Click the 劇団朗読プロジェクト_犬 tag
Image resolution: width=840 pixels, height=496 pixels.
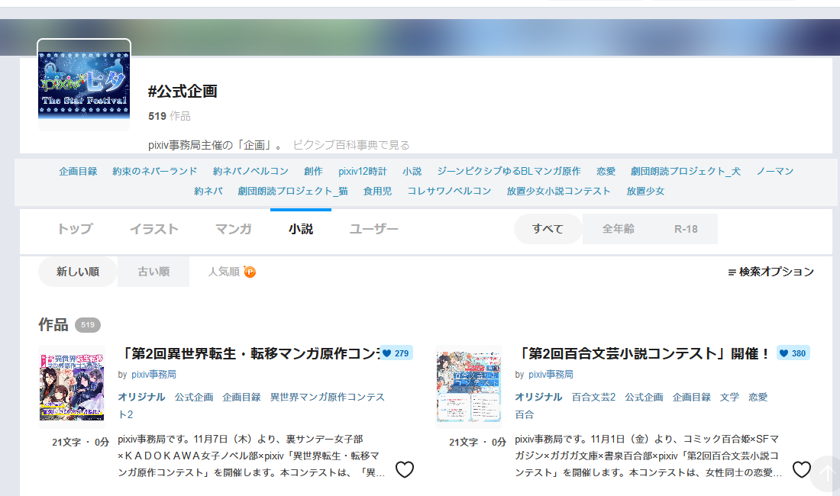point(686,171)
